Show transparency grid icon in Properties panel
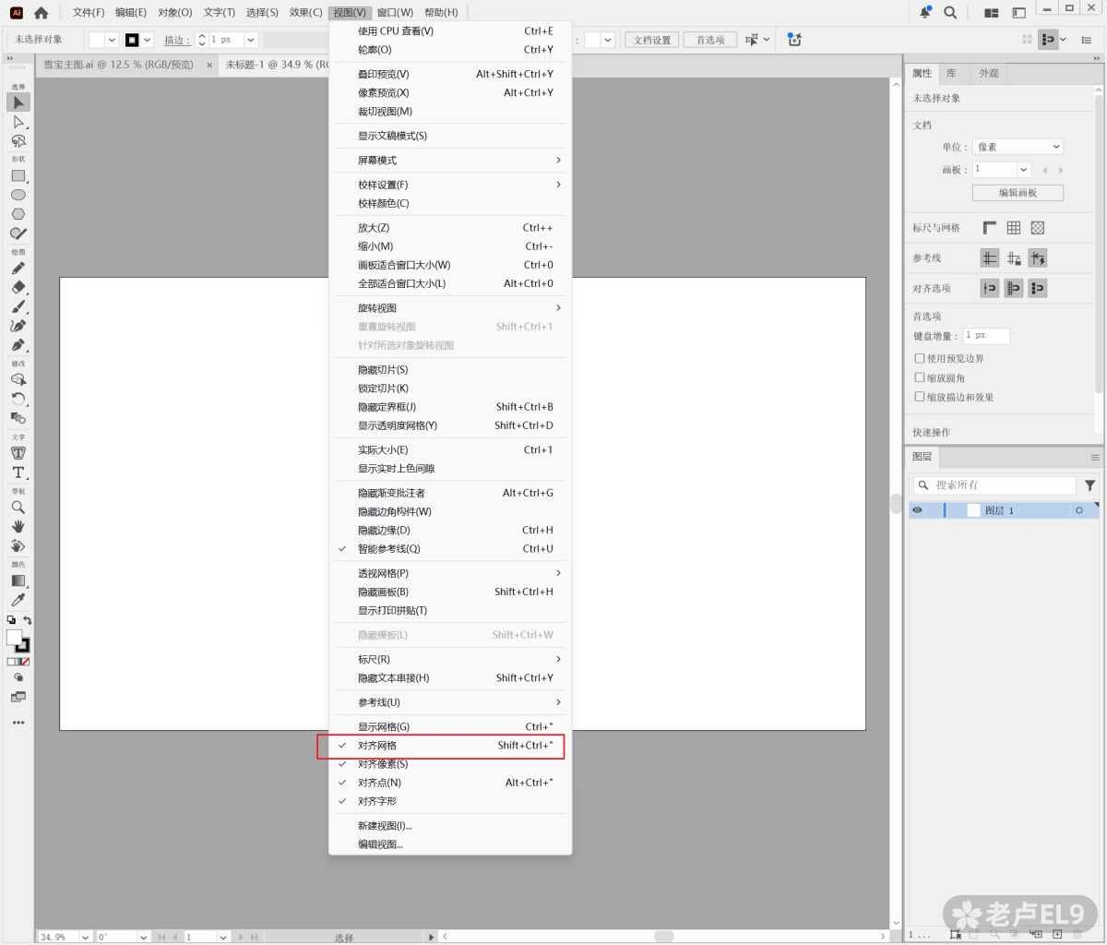The width and height of the screenshot is (1107, 945). 1038,228
